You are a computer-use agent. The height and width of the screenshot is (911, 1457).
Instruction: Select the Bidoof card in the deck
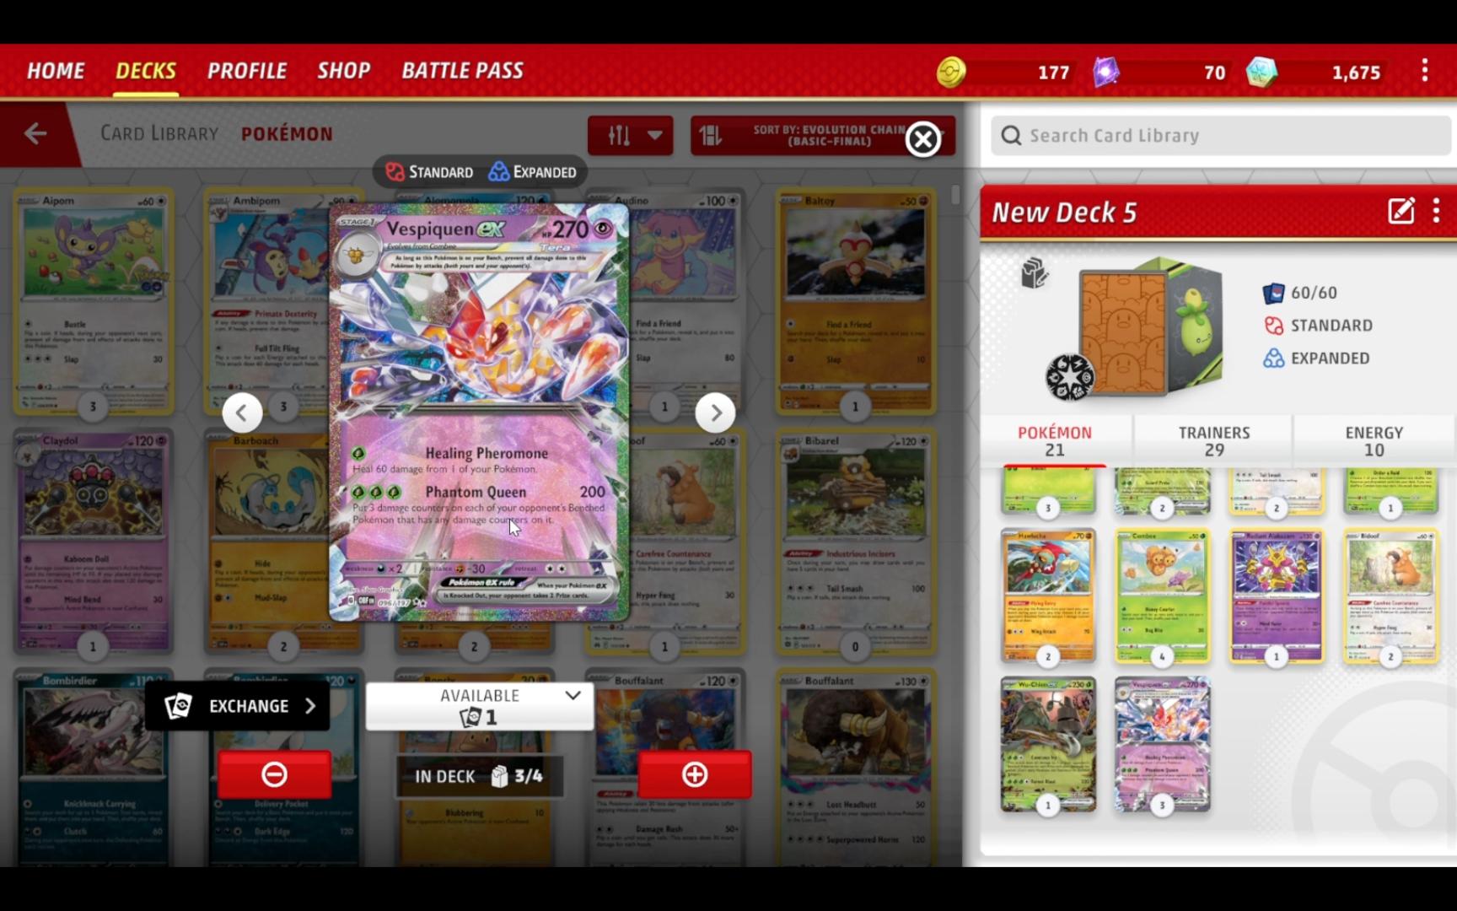[x=1390, y=596]
